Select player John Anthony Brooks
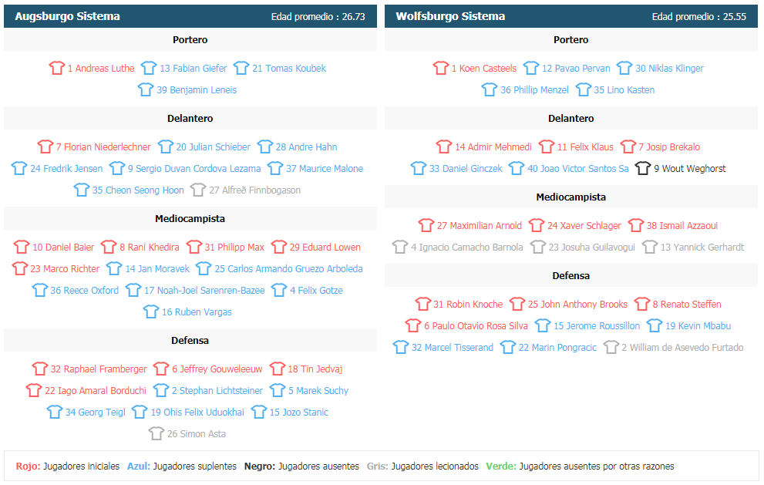Screen dimensions: 764x485 point(577,304)
